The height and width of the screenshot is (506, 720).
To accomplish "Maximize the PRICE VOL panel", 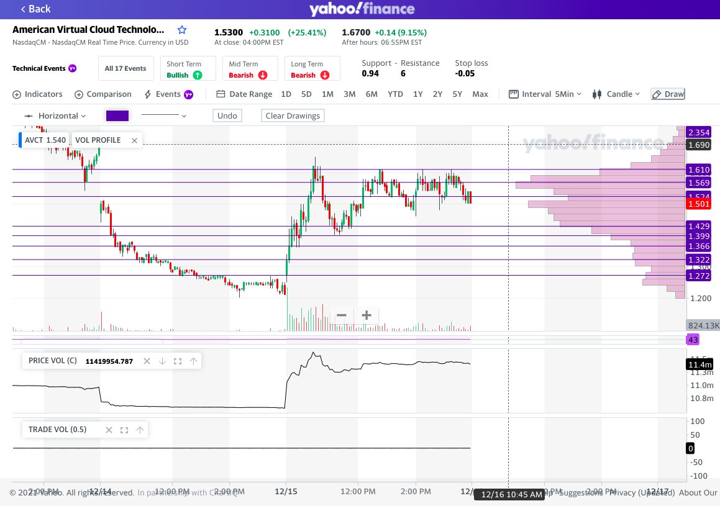I will (x=178, y=361).
